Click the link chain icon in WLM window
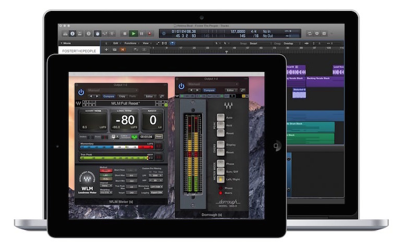The image size is (405, 248). coord(162,96)
